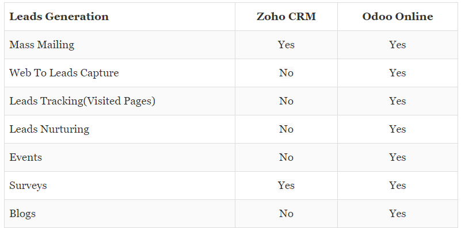Select Odoo Online's Yes for Leads Tracking

pyautogui.click(x=398, y=101)
